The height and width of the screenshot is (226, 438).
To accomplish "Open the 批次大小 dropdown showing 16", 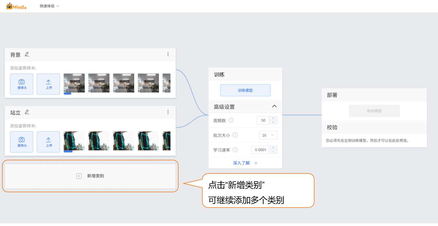I will pyautogui.click(x=268, y=135).
